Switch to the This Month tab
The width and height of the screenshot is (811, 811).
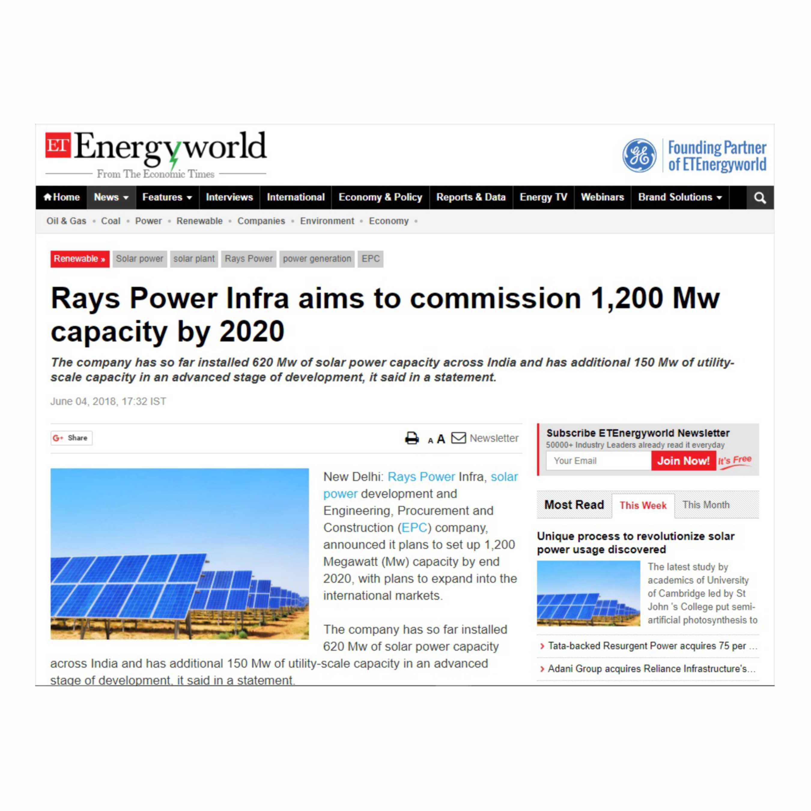tap(706, 505)
